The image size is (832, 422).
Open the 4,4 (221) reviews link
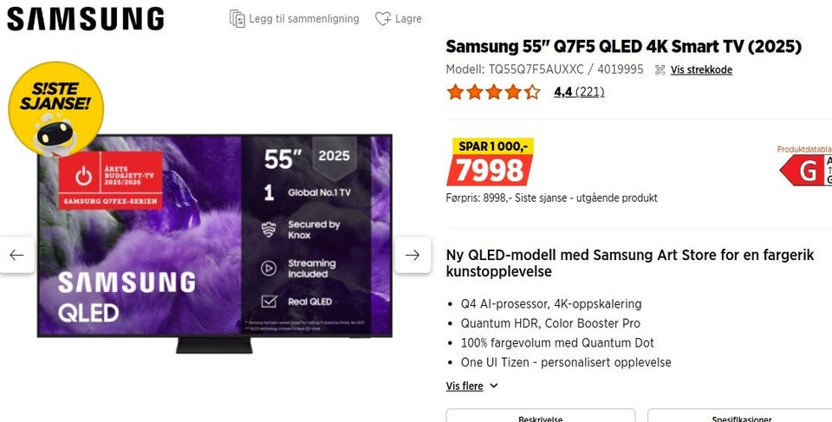pos(579,92)
